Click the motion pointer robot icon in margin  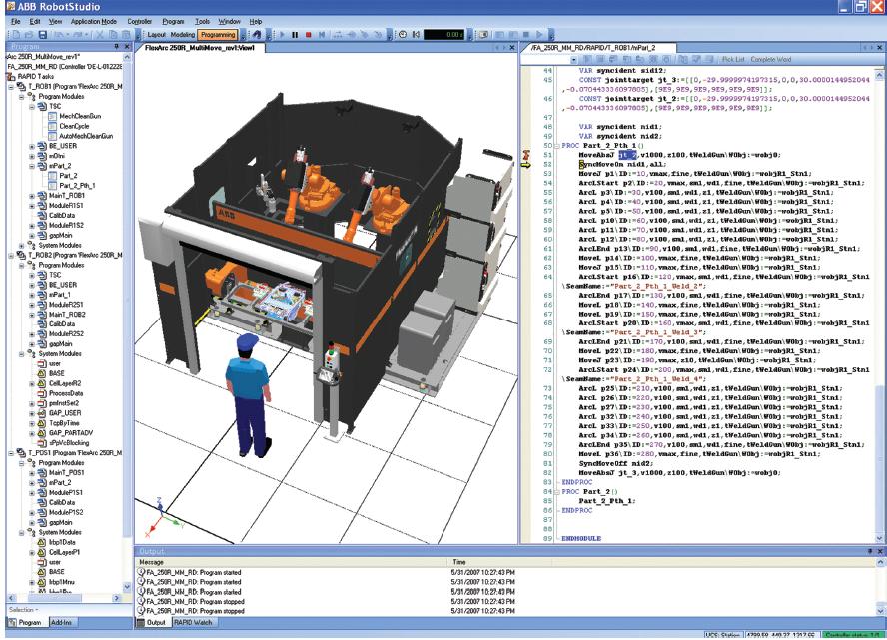pyautogui.click(x=526, y=154)
